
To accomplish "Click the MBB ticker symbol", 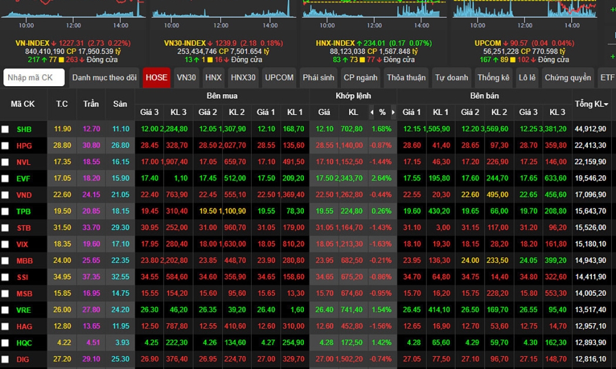I will 25,261.
